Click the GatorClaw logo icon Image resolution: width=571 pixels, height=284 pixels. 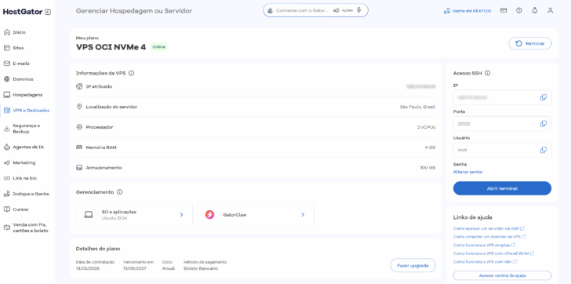coord(209,215)
